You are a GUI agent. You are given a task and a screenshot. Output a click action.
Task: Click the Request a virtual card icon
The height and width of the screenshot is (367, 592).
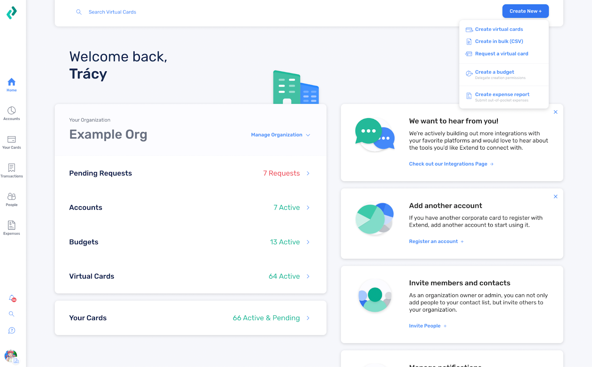(469, 54)
